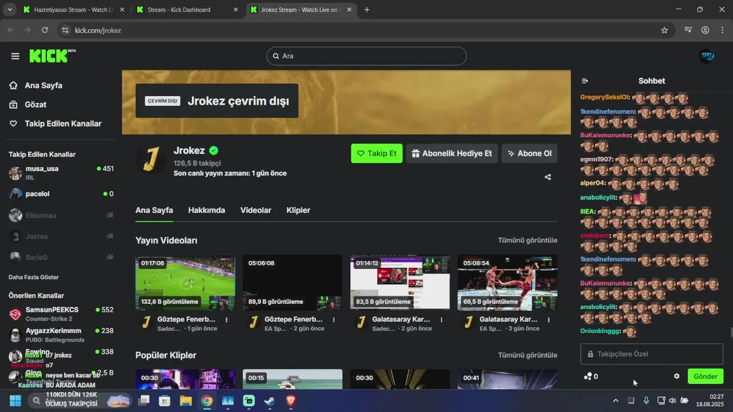
Task: Collapse the Sohbet chat panel
Action: (585, 81)
